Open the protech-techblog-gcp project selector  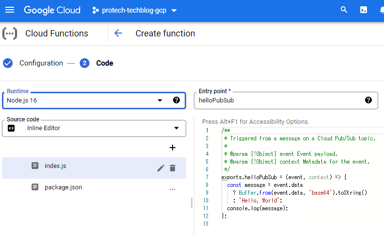coord(135,10)
